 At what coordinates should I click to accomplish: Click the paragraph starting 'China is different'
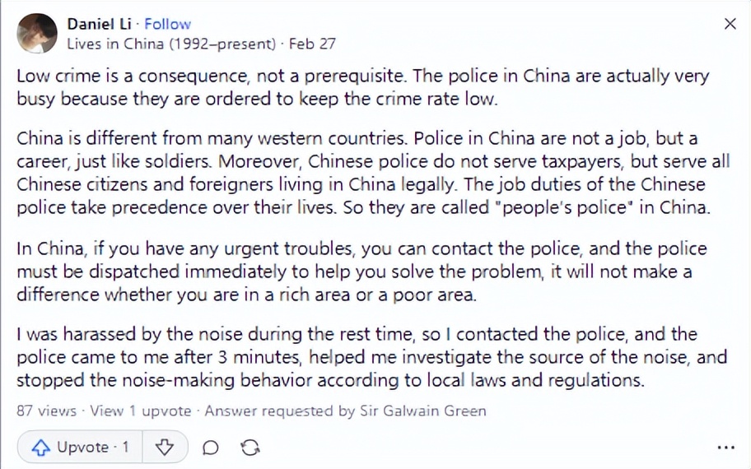[362, 172]
